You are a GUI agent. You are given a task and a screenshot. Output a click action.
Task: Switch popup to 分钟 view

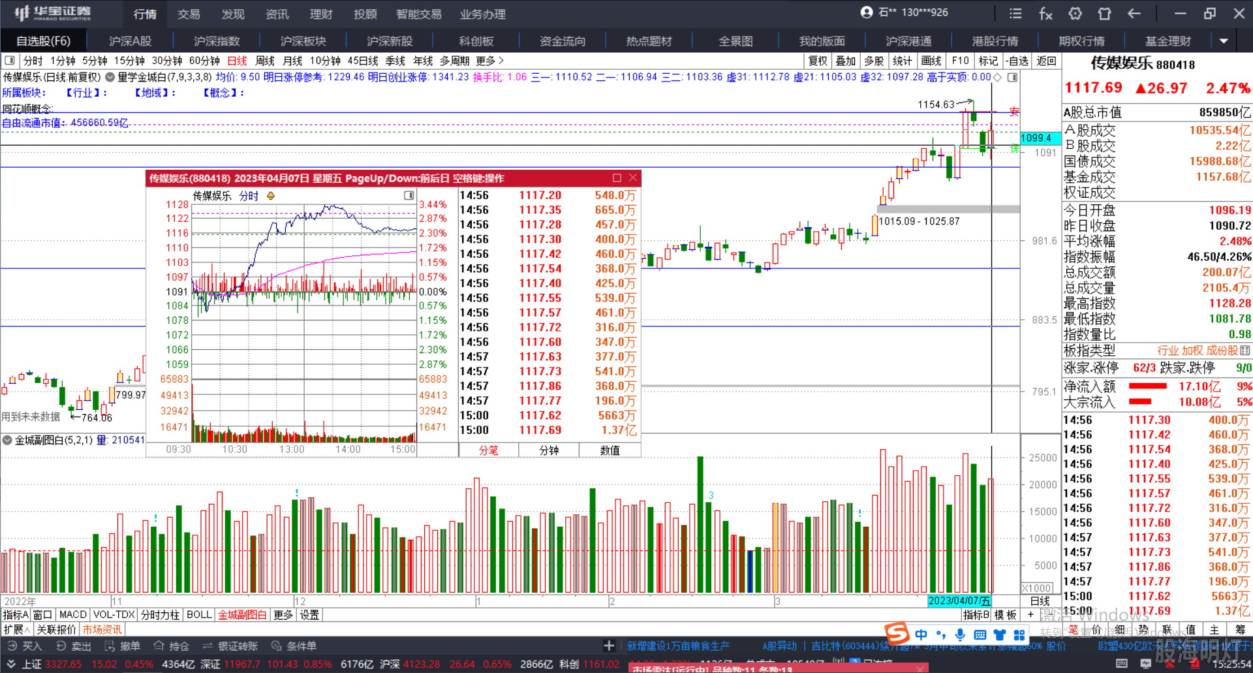pos(549,450)
